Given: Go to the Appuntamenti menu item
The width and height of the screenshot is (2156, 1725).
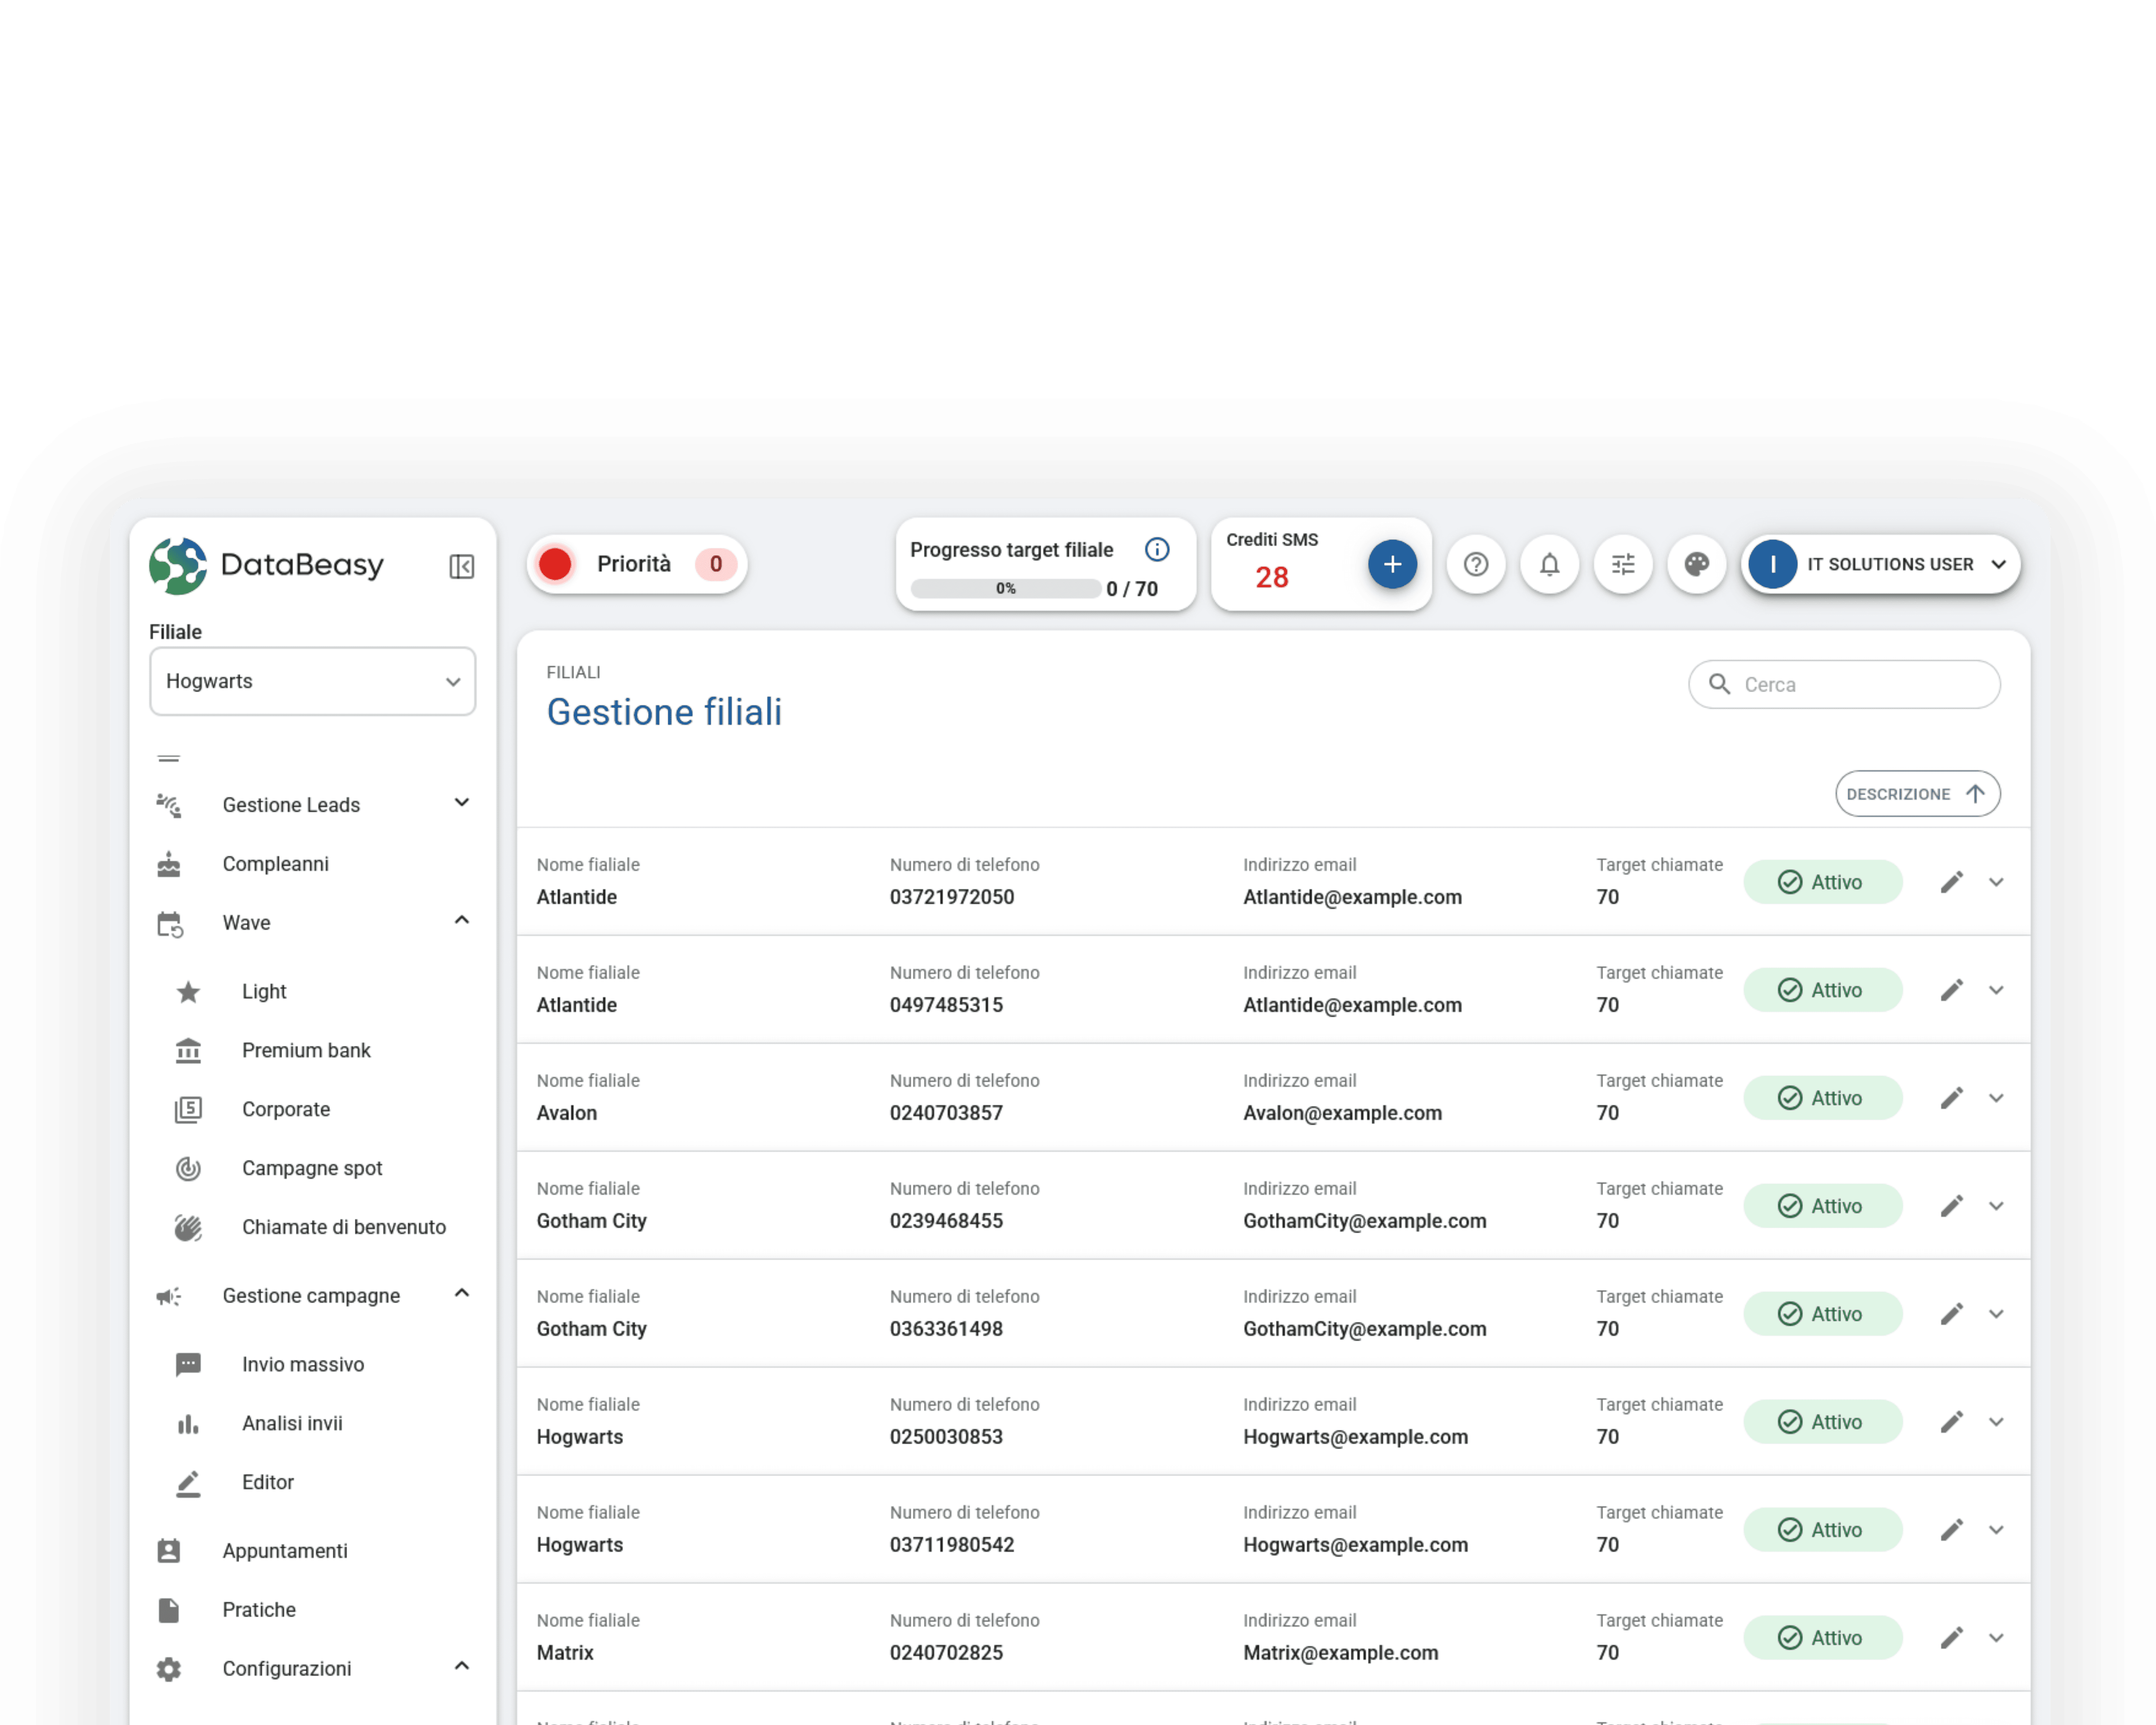Looking at the screenshot, I should click(285, 1550).
